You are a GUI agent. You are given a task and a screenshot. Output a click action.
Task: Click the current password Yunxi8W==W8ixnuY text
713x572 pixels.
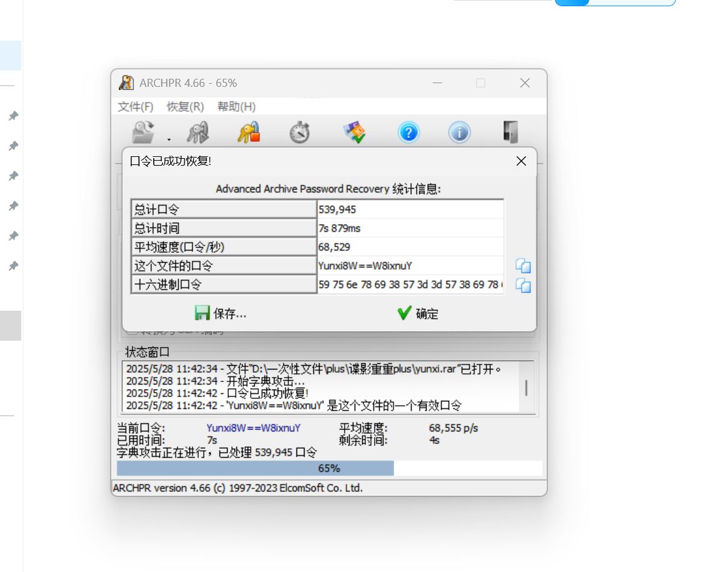click(x=253, y=428)
